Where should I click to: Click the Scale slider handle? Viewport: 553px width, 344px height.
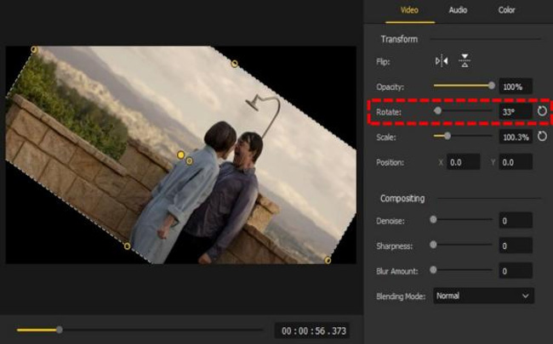pyautogui.click(x=448, y=136)
